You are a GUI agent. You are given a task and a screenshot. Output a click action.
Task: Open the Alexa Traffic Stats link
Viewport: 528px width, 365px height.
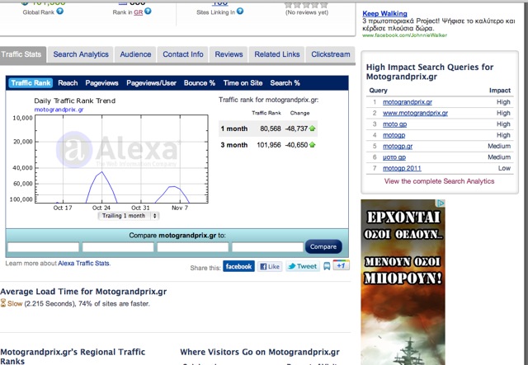84,263
